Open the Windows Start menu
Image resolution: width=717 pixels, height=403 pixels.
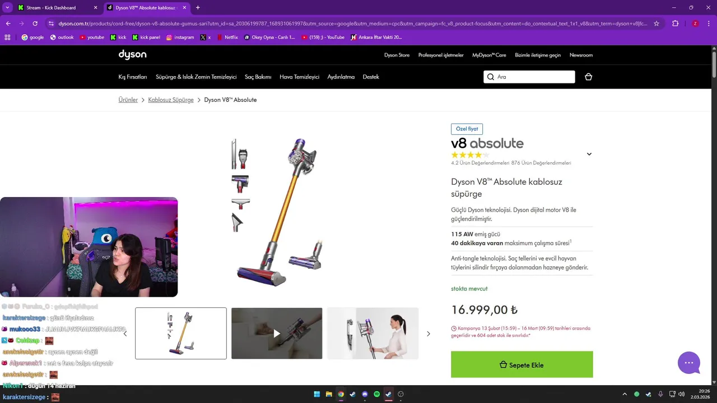click(316, 394)
